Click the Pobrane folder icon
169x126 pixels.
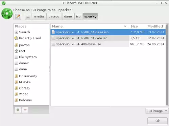[x=16, y=100]
